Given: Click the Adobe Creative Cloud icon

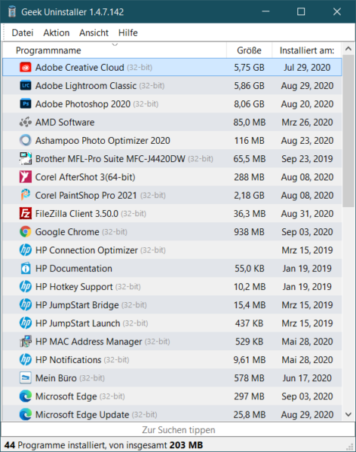Looking at the screenshot, I should point(26,68).
